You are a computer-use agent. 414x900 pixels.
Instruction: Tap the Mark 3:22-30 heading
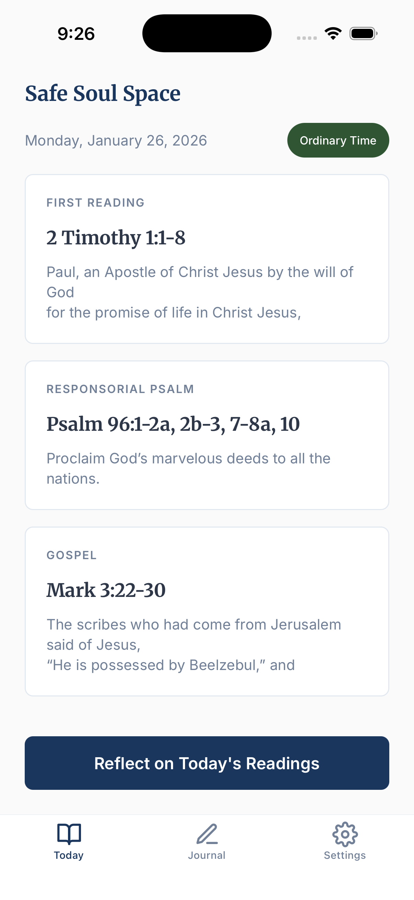click(x=106, y=590)
